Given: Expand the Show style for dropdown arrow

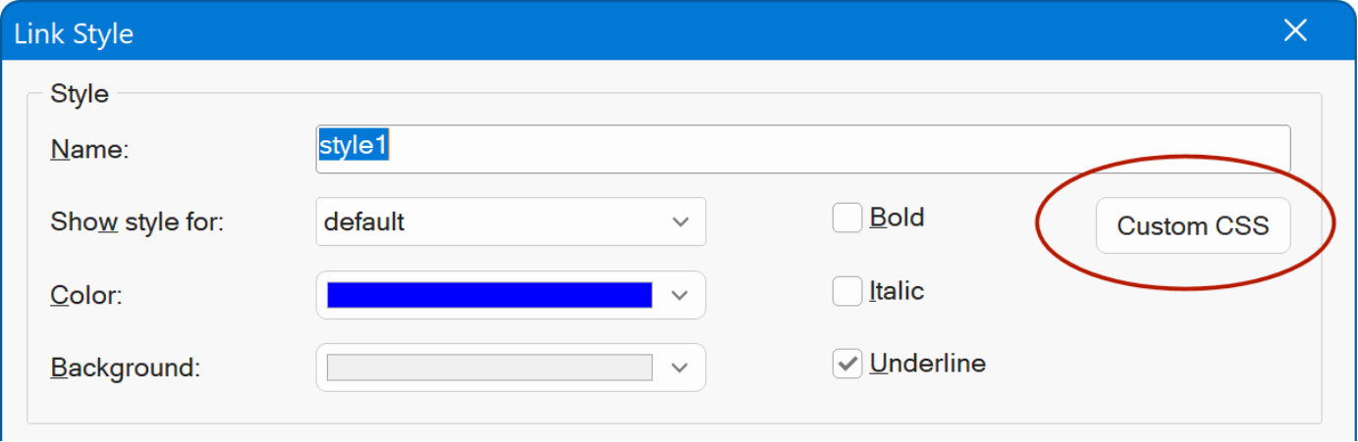Looking at the screenshot, I should 680,222.
